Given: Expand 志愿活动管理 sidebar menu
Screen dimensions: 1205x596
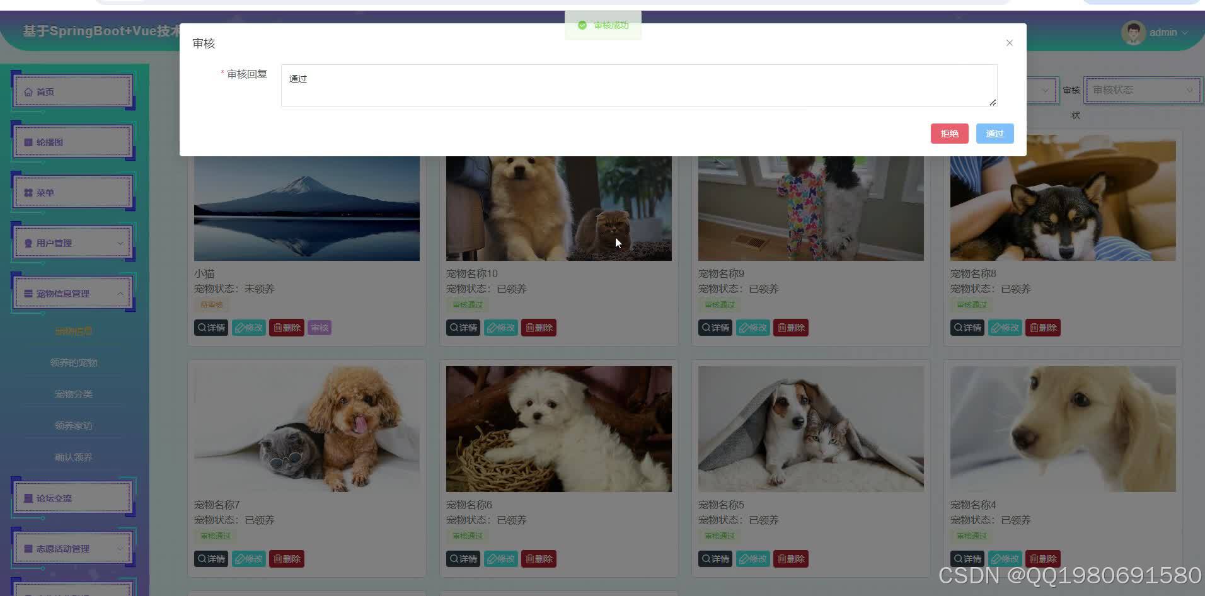Looking at the screenshot, I should [x=73, y=548].
